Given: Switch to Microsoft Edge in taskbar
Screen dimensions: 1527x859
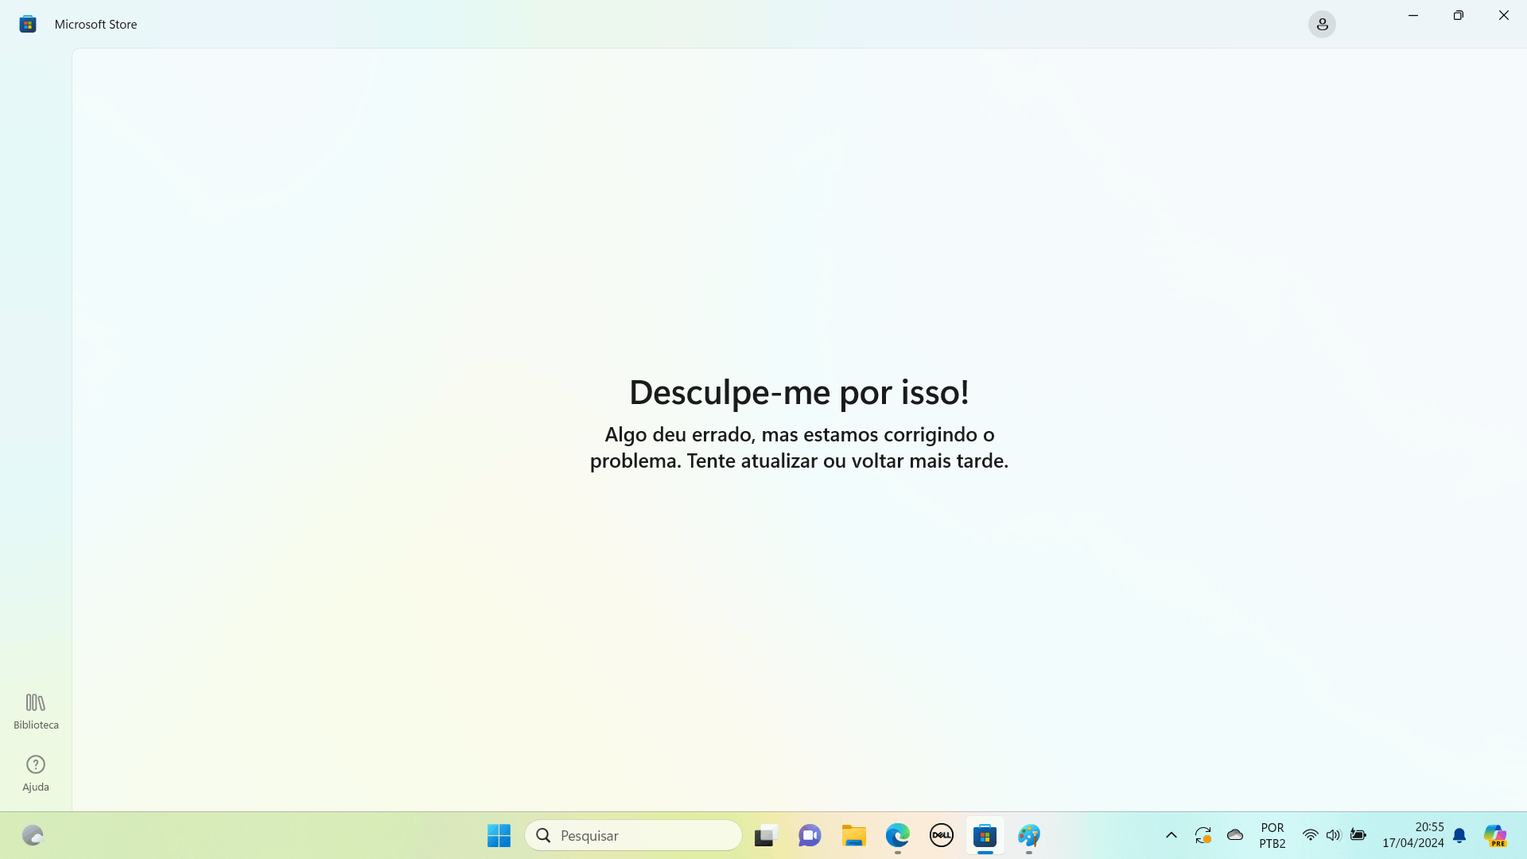Looking at the screenshot, I should tap(897, 835).
